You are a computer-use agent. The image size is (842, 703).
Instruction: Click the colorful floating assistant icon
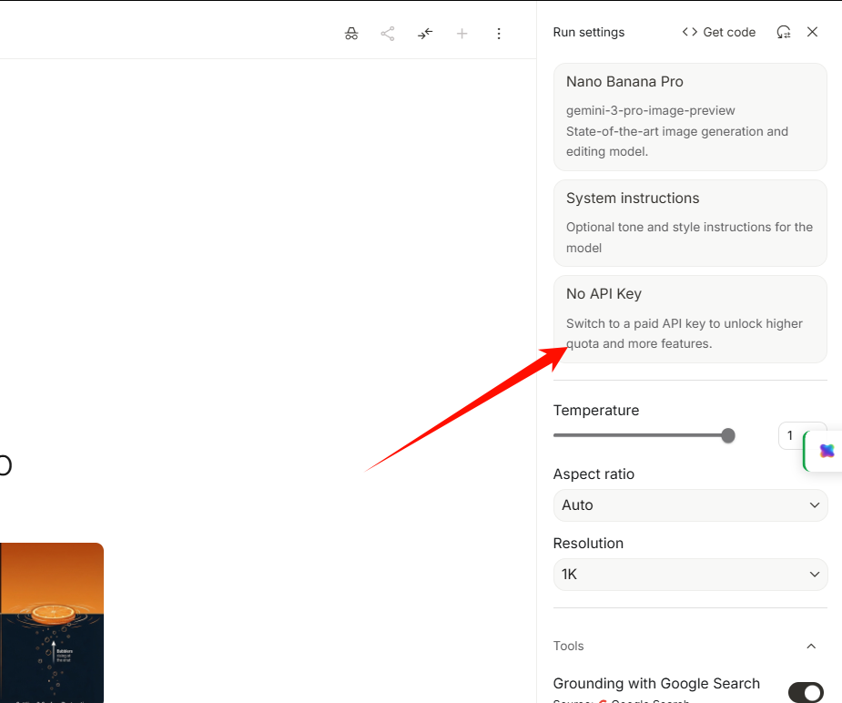click(827, 451)
